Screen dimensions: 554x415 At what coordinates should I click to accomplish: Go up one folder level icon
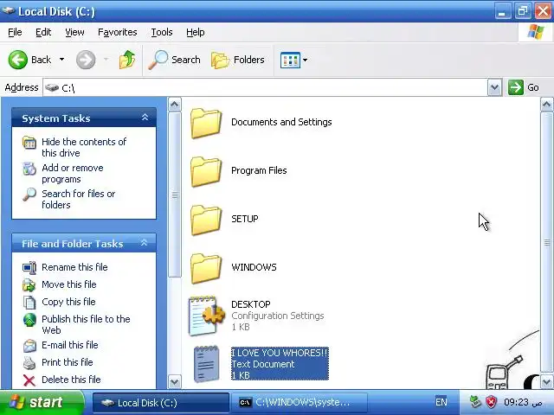pos(127,60)
